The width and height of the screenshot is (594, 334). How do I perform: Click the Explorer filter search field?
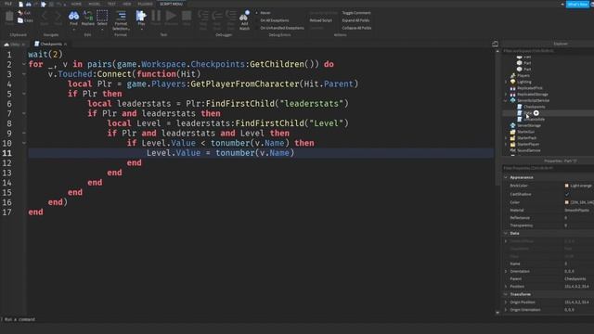click(x=548, y=51)
